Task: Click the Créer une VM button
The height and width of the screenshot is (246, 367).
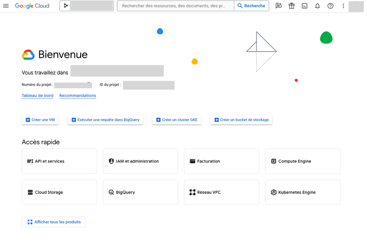Action: pyautogui.click(x=40, y=120)
